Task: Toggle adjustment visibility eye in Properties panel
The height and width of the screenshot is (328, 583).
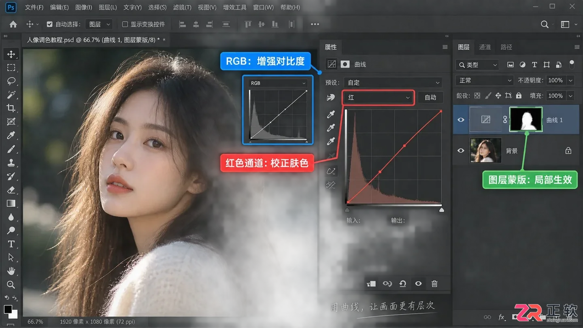Action: 419,284
